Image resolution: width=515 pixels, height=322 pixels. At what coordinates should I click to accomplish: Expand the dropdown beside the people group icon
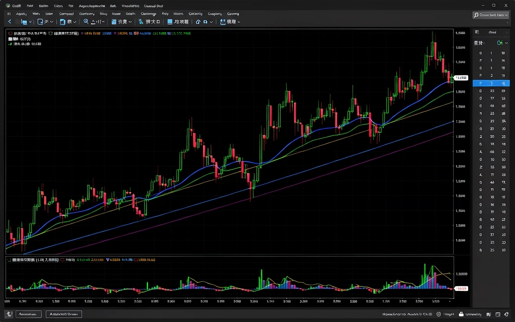pos(238,22)
